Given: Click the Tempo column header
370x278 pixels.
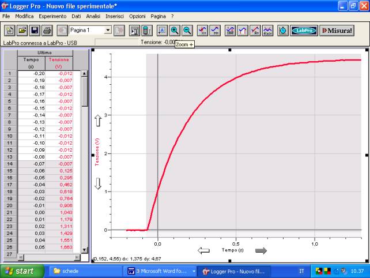Looking at the screenshot, I should (31, 62).
